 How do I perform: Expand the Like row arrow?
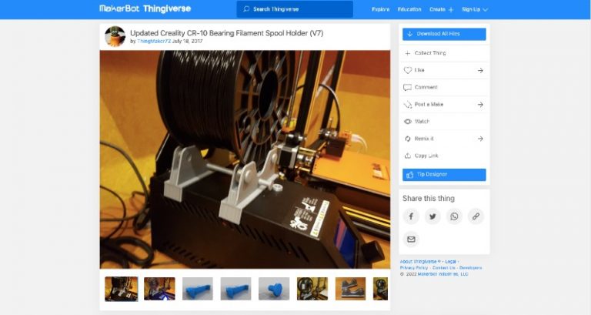(x=480, y=71)
